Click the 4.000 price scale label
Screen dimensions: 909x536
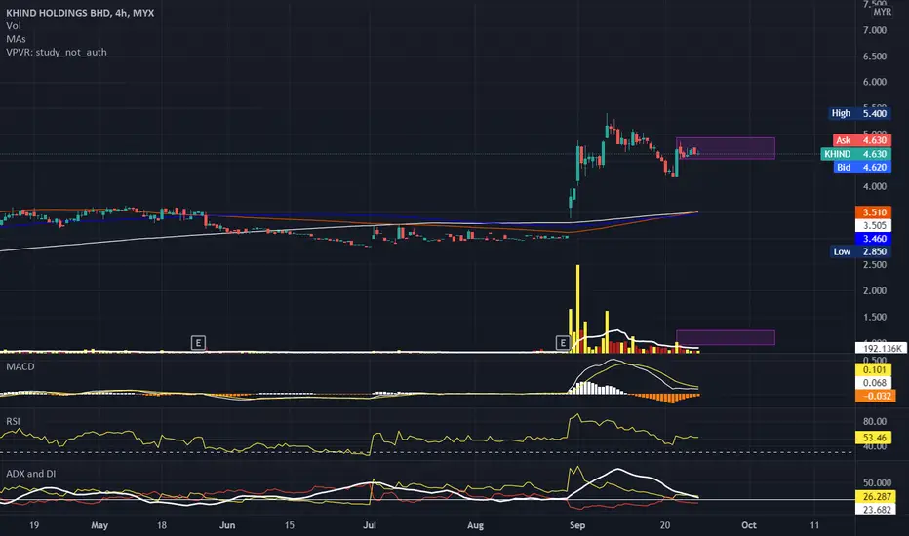click(874, 186)
